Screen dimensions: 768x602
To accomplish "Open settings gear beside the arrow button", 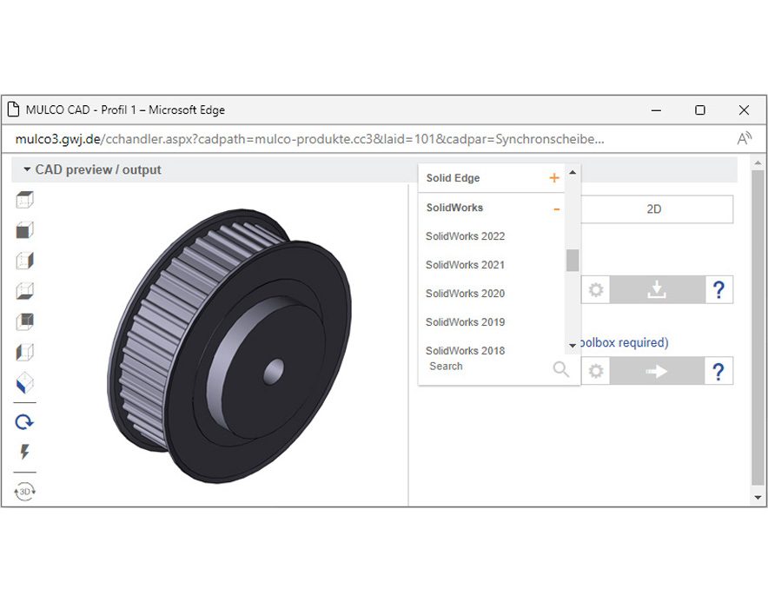I will tap(596, 371).
